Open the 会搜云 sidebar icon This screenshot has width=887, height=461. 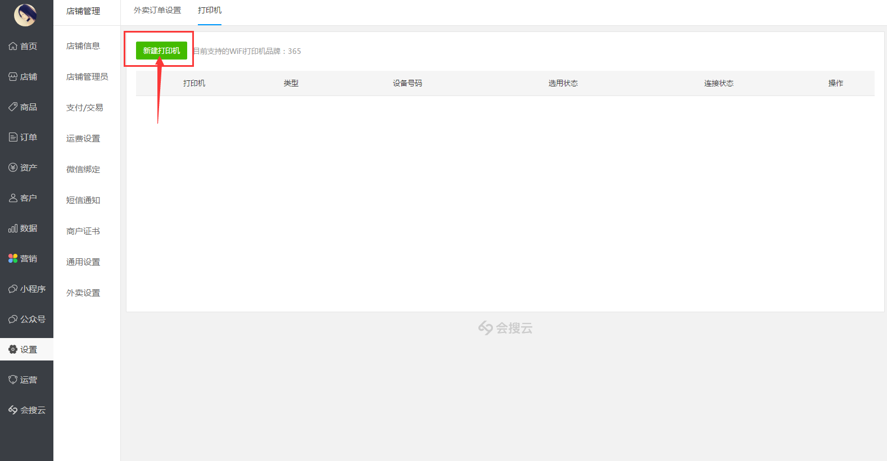(x=13, y=410)
